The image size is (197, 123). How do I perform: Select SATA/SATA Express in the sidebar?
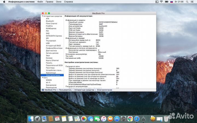click(54, 36)
